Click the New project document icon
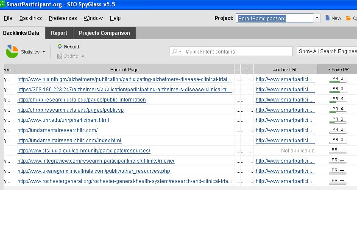This screenshot has height=228, width=357. click(x=327, y=18)
